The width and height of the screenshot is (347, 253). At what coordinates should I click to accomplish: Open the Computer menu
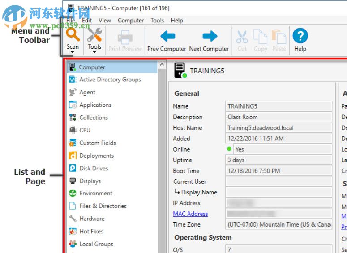(131, 20)
